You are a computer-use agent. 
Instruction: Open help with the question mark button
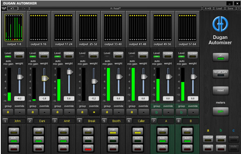coord(239,9)
